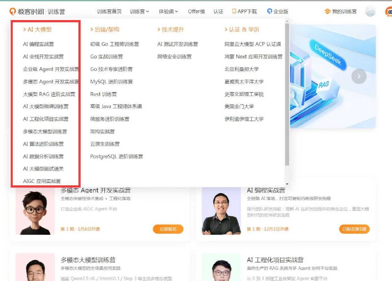Click the dropdown menu vertical scrollbar

287,95
